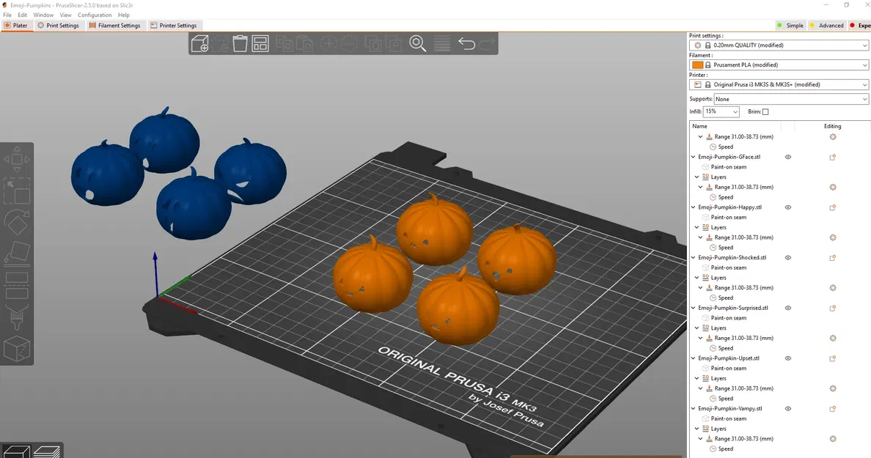The width and height of the screenshot is (871, 458).
Task: Hide Emoji-Pumpkin-Upset.stl with eye icon
Action: 787,358
